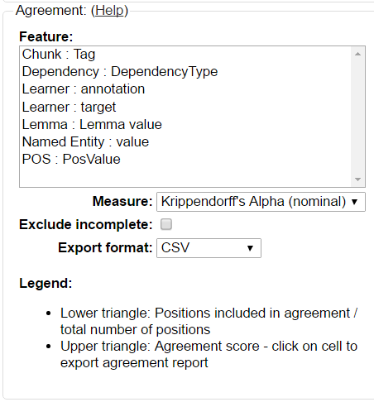
Task: Choose Learner : target in the feature list
Action: [x=185, y=107]
